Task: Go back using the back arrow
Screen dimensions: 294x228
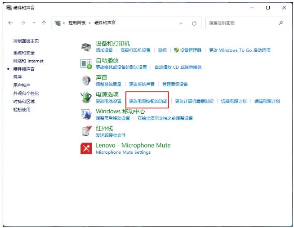Action: point(11,23)
